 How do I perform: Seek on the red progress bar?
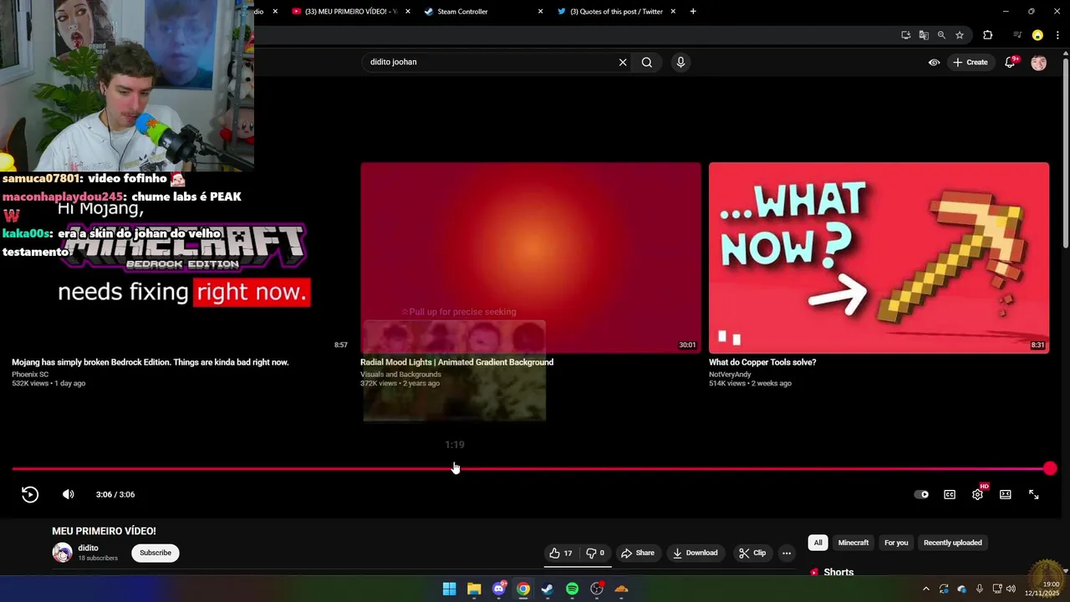click(x=531, y=469)
